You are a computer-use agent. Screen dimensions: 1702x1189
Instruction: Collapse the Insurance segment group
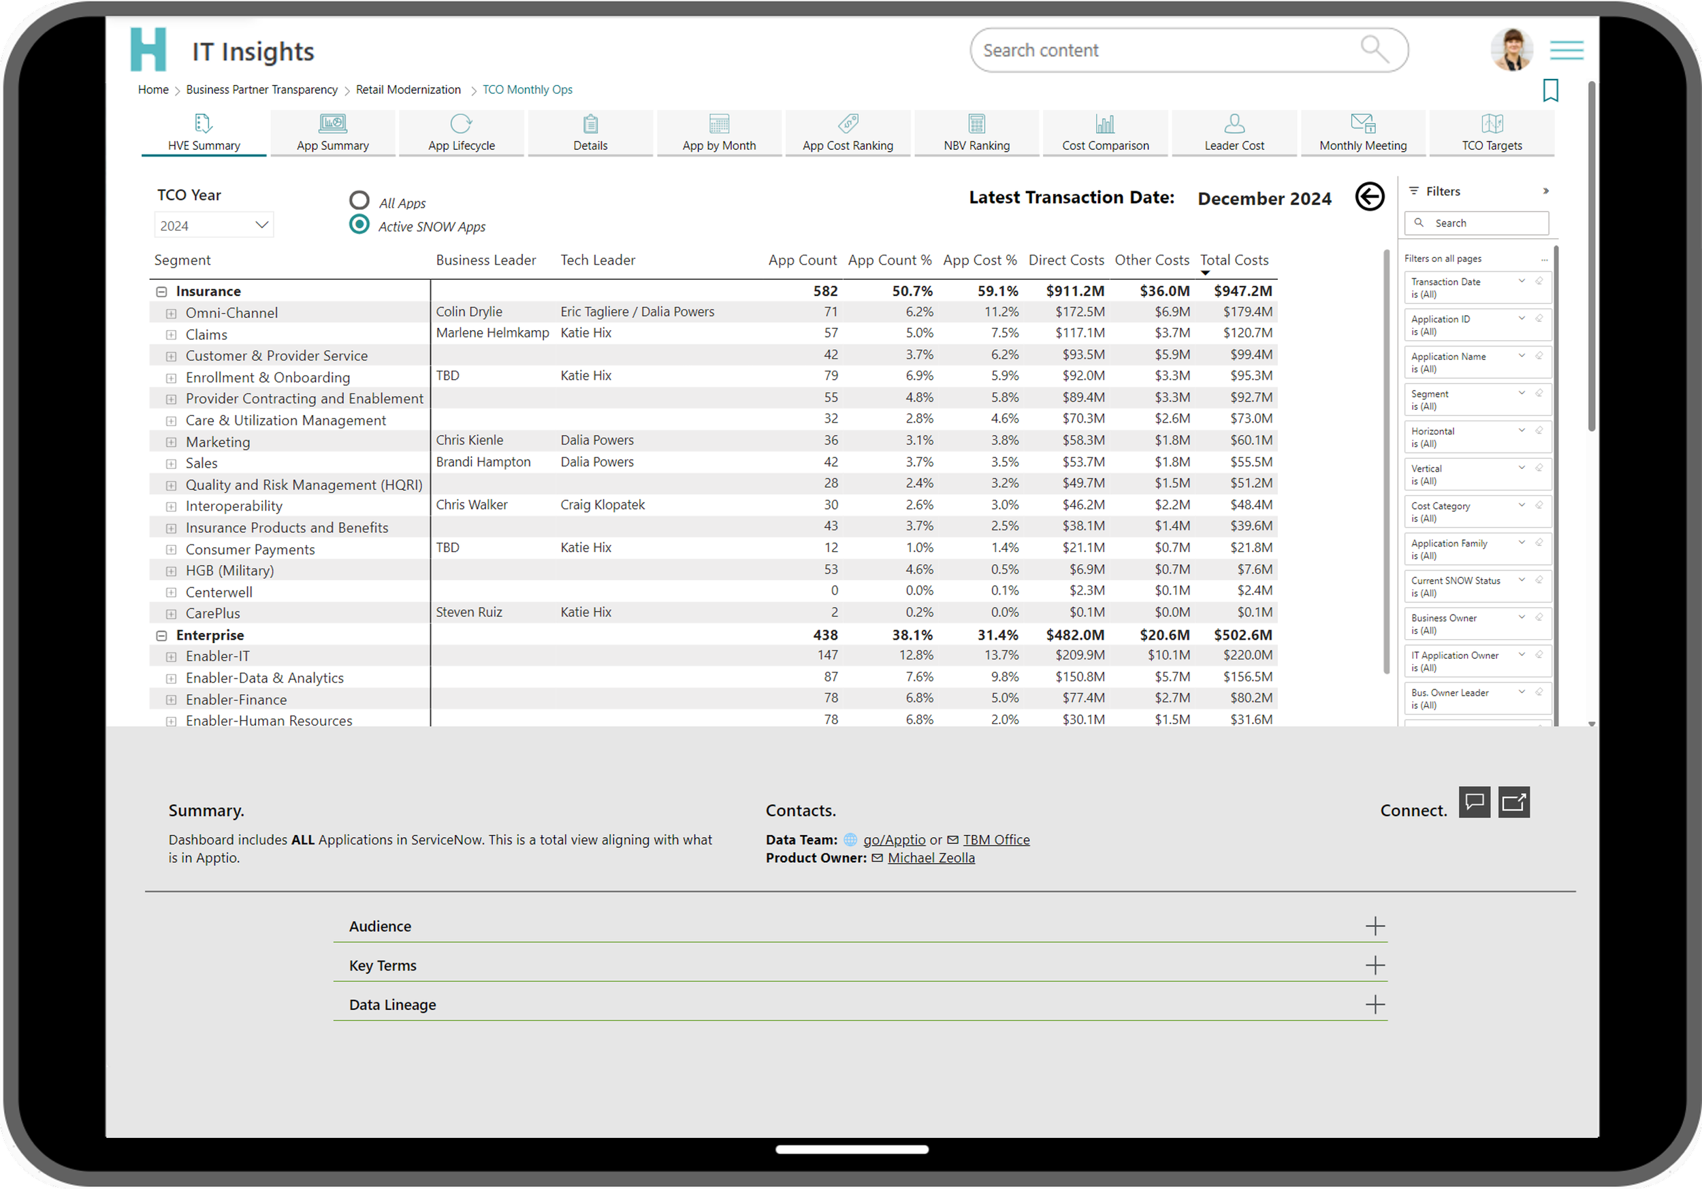pyautogui.click(x=161, y=292)
